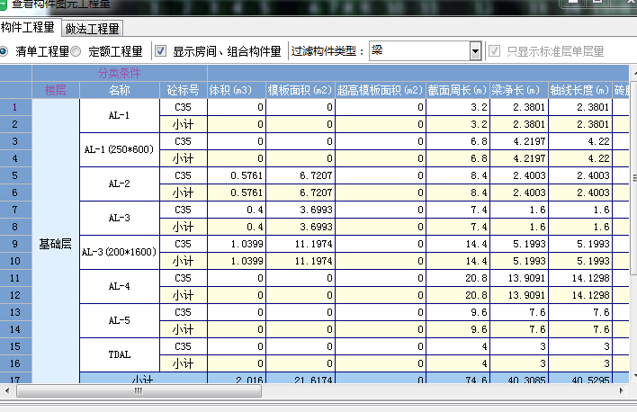The image size is (637, 412).
Task: Select the AL-3 (200*1600) name cell
Action: [x=120, y=252]
